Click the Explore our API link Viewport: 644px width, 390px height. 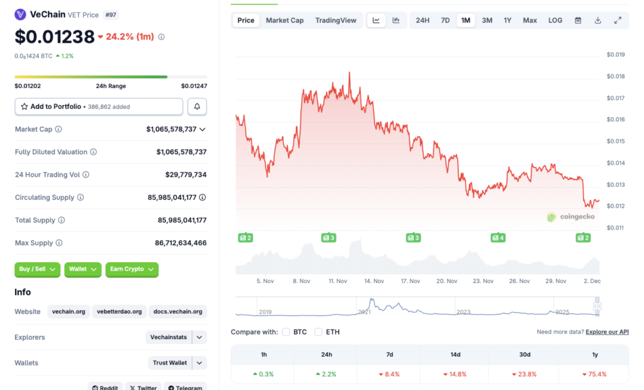pyautogui.click(x=606, y=331)
